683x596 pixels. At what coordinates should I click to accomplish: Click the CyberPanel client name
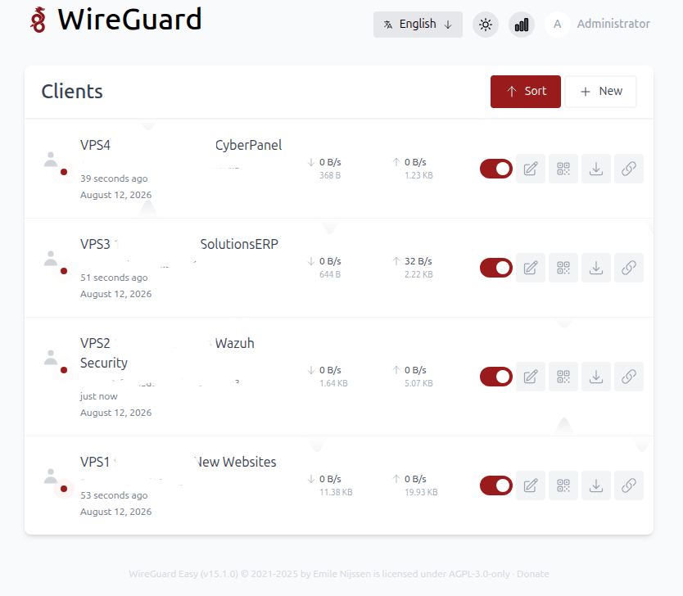[248, 145]
